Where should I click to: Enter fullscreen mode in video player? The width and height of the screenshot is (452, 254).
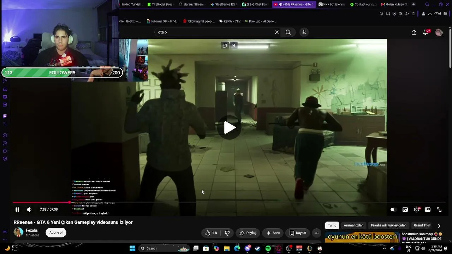[x=439, y=210]
